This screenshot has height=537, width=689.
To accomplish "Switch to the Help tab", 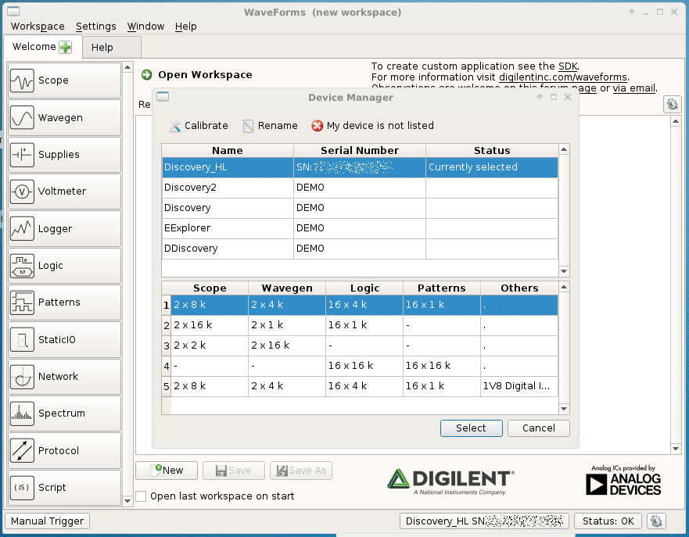I will pos(102,47).
